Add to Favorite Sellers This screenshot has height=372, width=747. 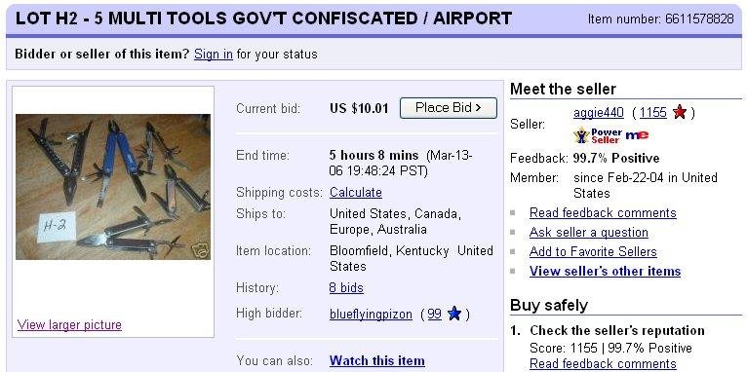tap(593, 251)
